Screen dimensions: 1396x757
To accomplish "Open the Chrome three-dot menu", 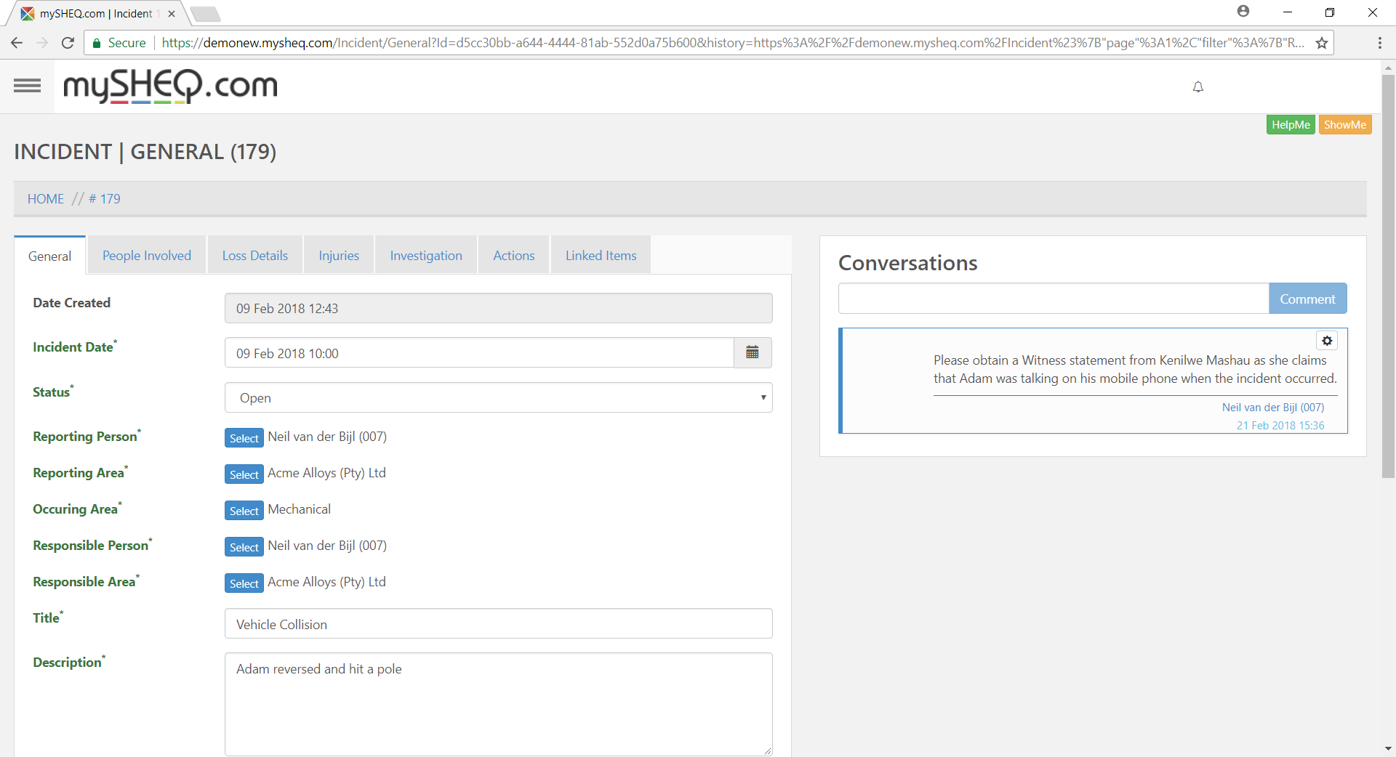I will (1379, 43).
